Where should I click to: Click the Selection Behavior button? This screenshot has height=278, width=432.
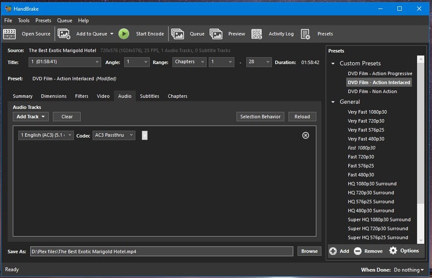[x=260, y=117]
